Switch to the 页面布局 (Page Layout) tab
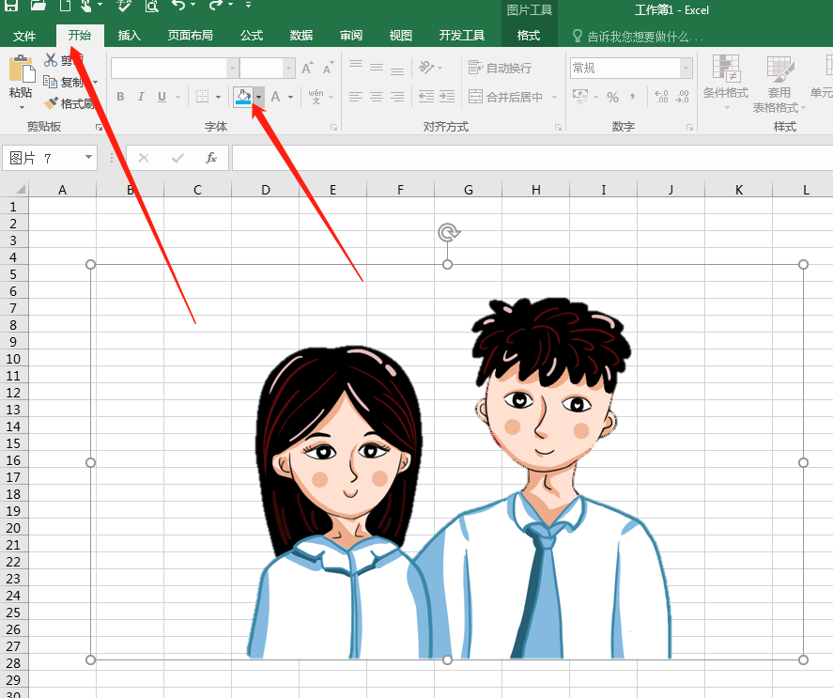 191,36
